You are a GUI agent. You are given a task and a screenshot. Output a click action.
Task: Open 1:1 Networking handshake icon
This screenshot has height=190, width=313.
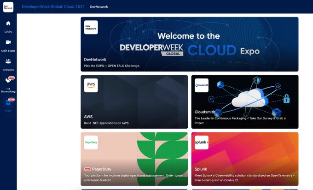8,80
